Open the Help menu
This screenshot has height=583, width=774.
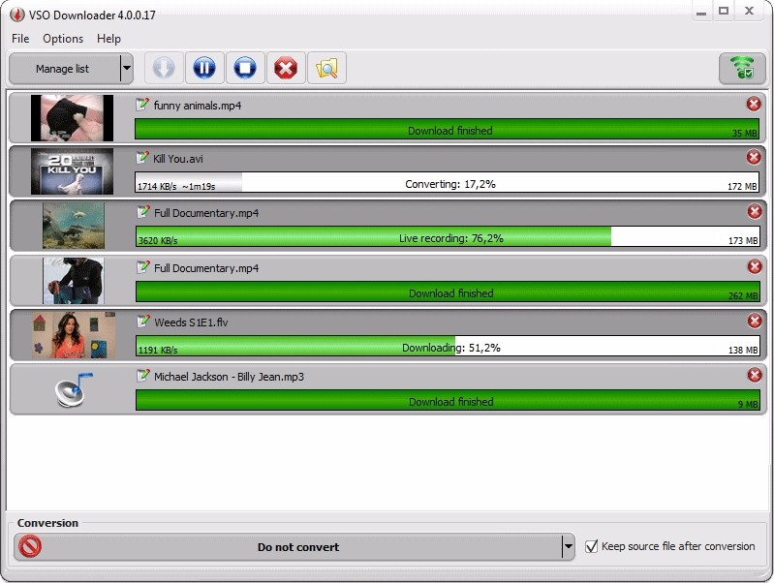coord(108,39)
